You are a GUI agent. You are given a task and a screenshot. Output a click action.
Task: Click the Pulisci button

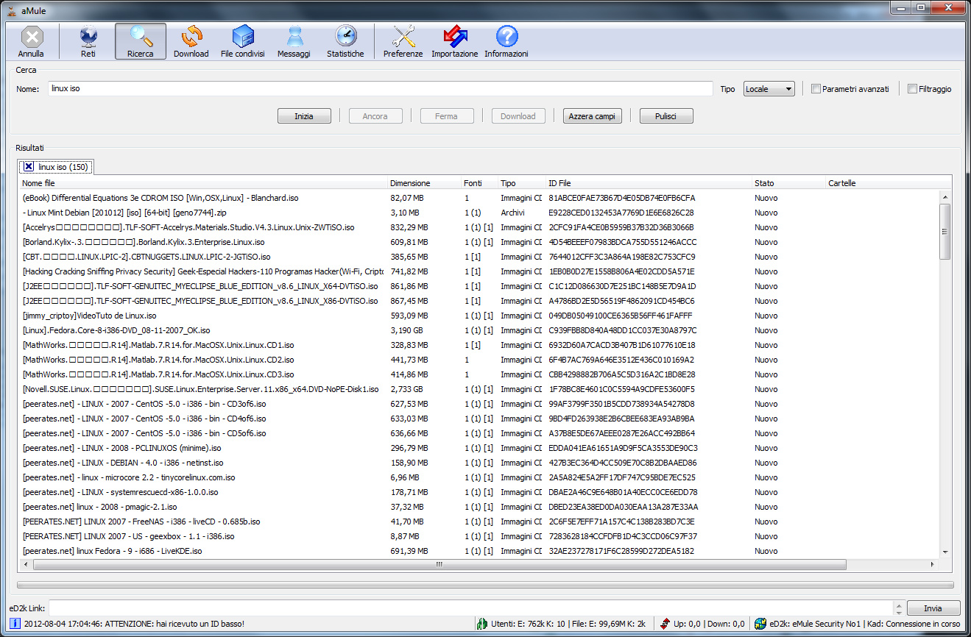pos(665,116)
